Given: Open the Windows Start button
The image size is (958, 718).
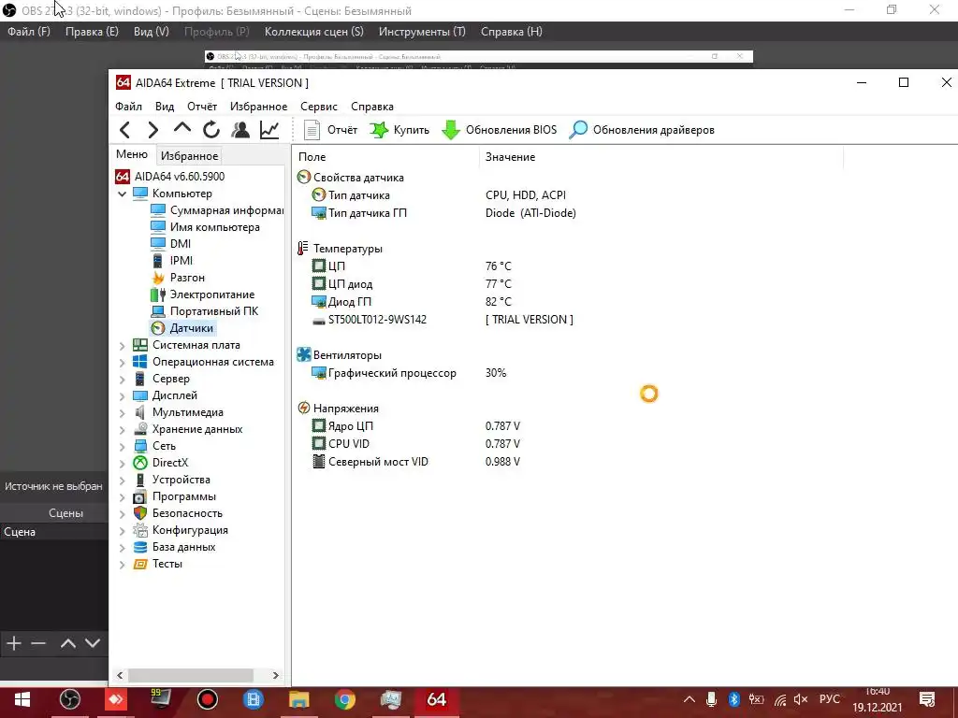Looking at the screenshot, I should (x=22, y=699).
